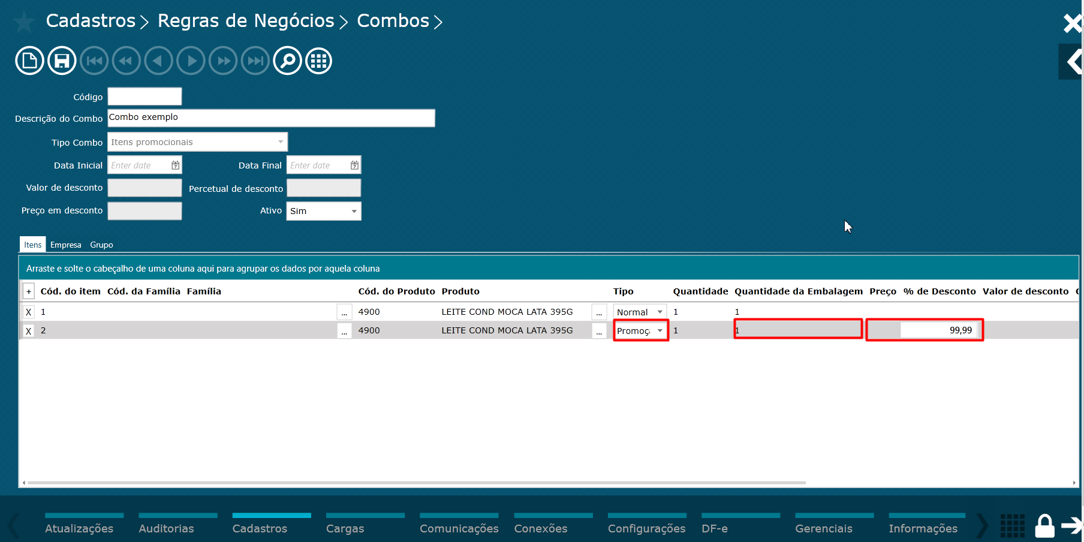Click the lock icon in bottom bar
This screenshot has height=542, width=1084.
point(1044,526)
